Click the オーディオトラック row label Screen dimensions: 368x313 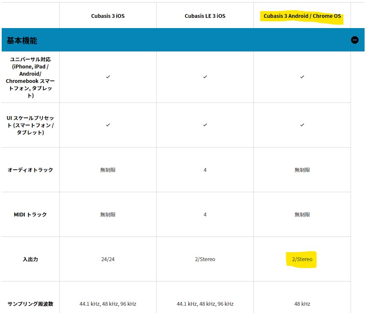[x=30, y=170]
